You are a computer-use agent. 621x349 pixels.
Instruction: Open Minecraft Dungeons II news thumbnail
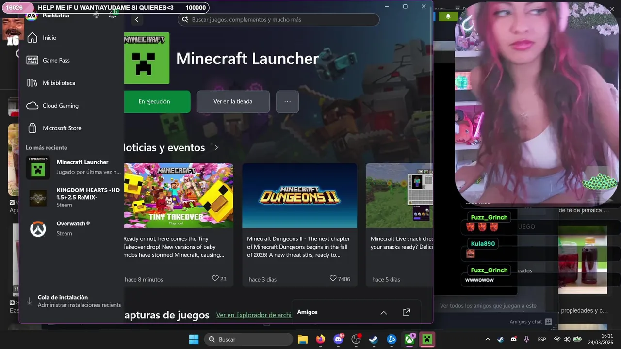click(x=299, y=195)
